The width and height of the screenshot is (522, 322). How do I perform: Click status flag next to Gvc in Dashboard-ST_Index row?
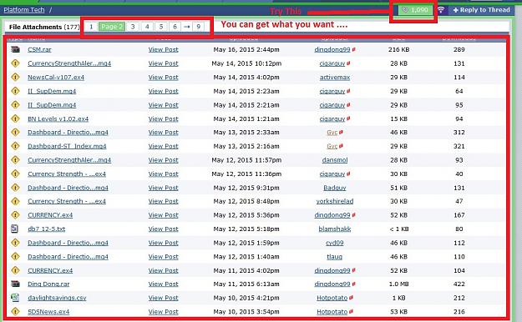[x=341, y=146]
